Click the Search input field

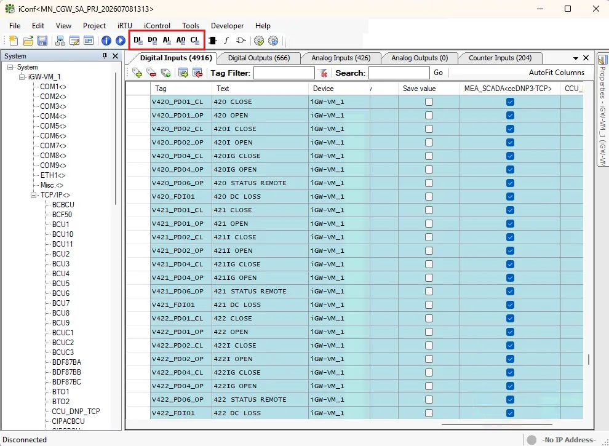click(399, 73)
